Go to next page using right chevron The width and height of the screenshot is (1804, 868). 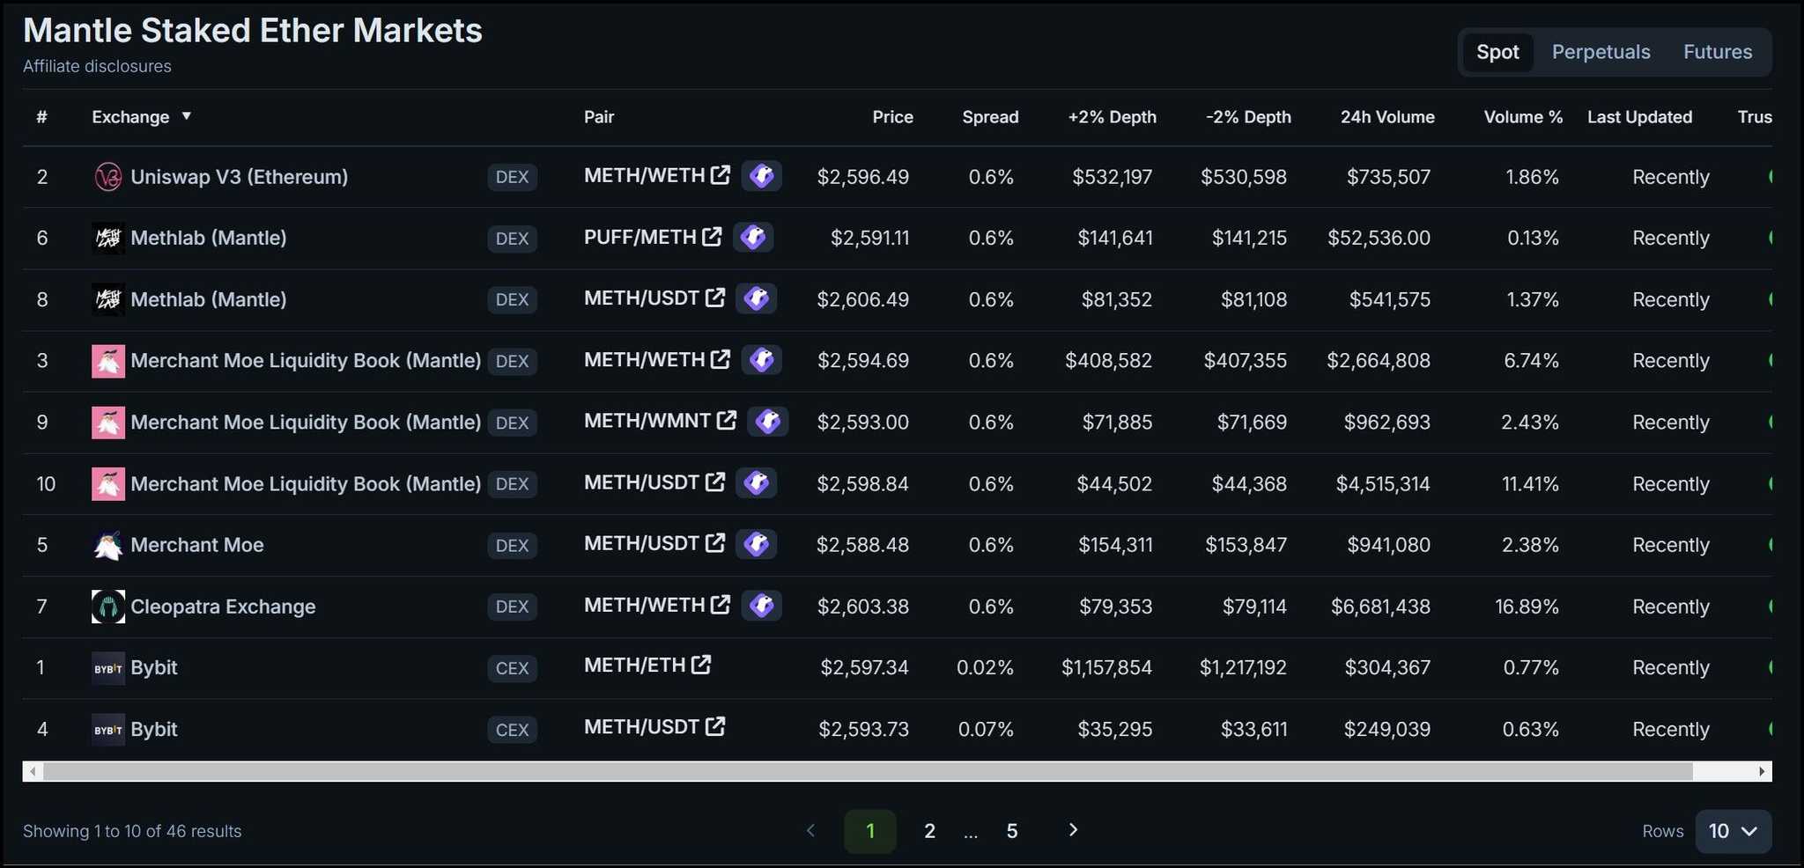click(1073, 830)
